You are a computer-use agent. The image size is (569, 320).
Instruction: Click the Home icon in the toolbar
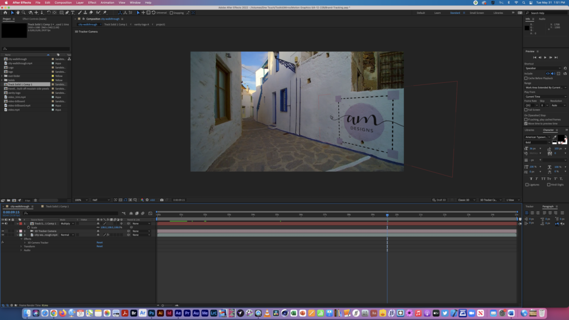pos(5,13)
